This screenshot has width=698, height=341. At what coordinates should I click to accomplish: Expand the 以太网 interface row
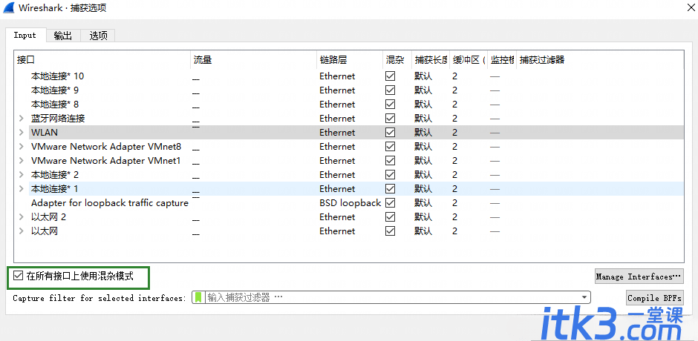point(21,231)
